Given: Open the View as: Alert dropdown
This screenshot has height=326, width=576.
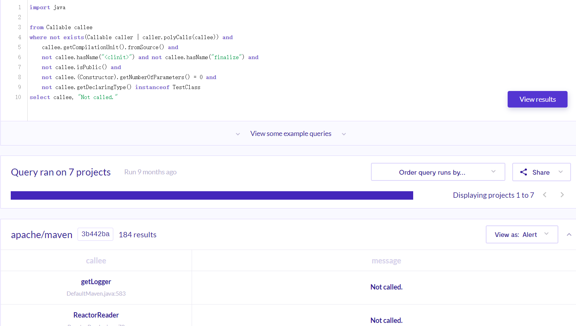Looking at the screenshot, I should point(521,234).
